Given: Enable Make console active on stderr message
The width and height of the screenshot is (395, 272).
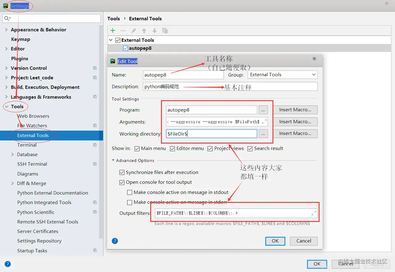Looking at the screenshot, I should tap(130, 202).
